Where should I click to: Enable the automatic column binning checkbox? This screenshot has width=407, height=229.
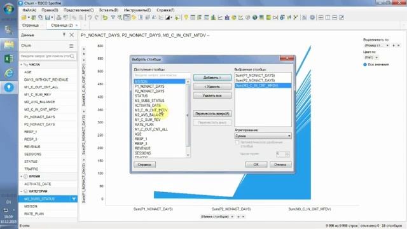237,142
